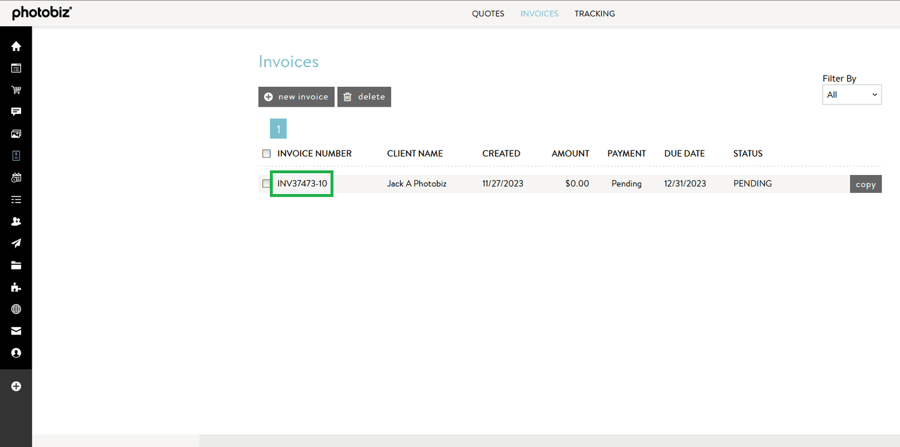Open the scheduler calendar icon
Image resolution: width=900 pixels, height=447 pixels.
click(16, 177)
